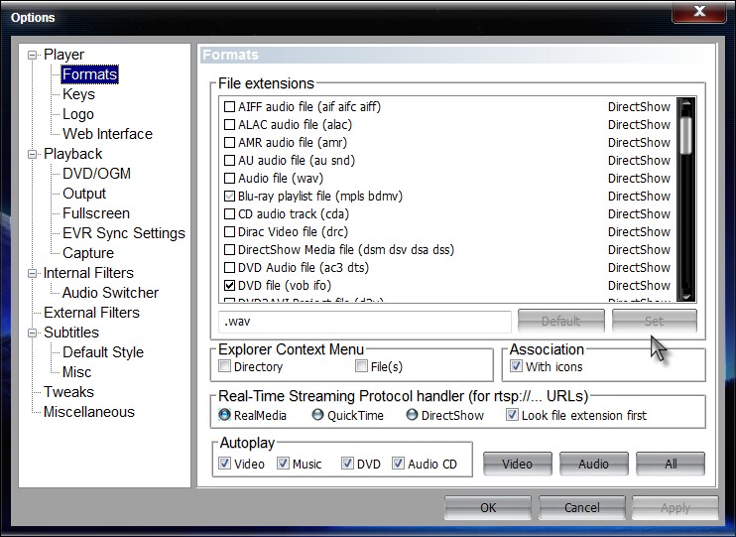Tick the AU audio file checkbox
The width and height of the screenshot is (736, 537).
tap(229, 160)
